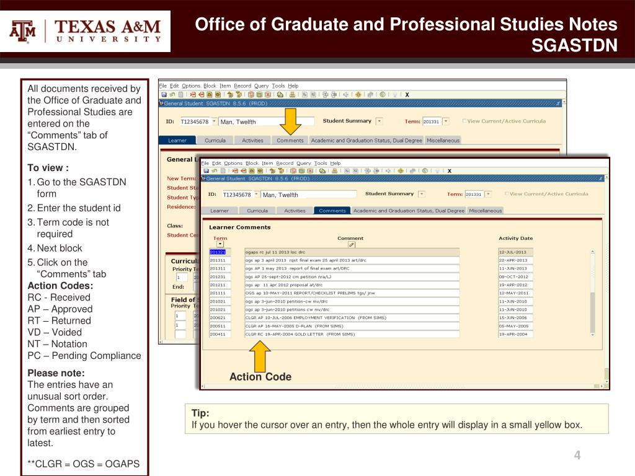Click comment 'ogs AP 25-sept-2012 cm petition'
The image size is (635, 476).
(352, 277)
